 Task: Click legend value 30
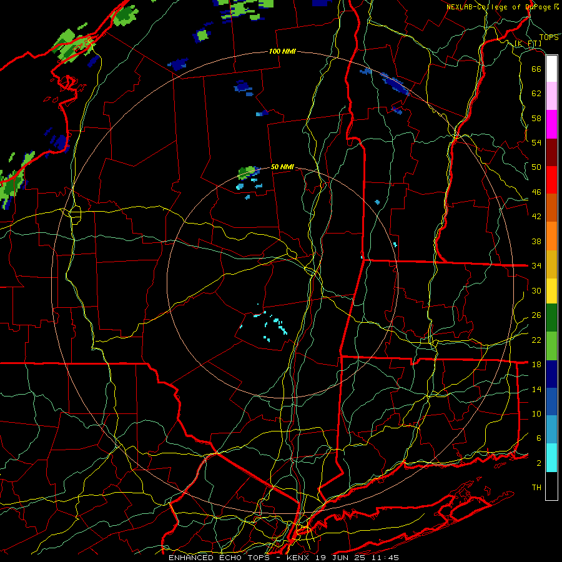point(536,290)
